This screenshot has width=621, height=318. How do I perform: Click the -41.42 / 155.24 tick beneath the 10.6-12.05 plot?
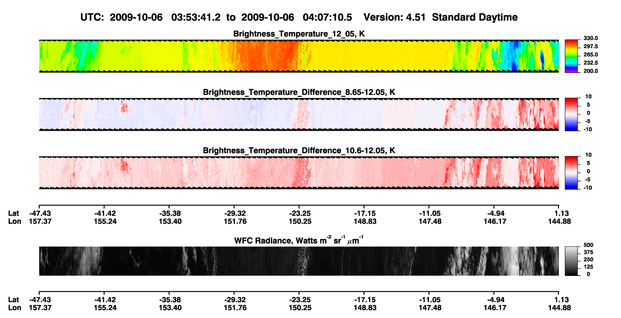pos(104,217)
